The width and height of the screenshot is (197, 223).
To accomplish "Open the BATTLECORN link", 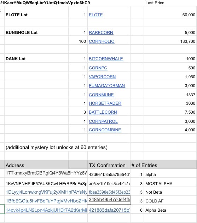I will [103, 112].
